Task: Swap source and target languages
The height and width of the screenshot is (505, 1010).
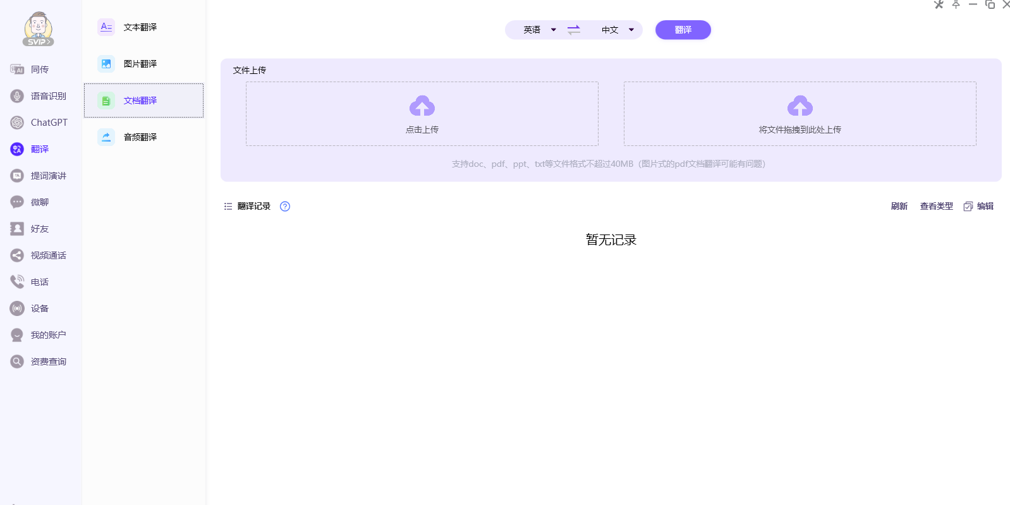Action: (574, 30)
